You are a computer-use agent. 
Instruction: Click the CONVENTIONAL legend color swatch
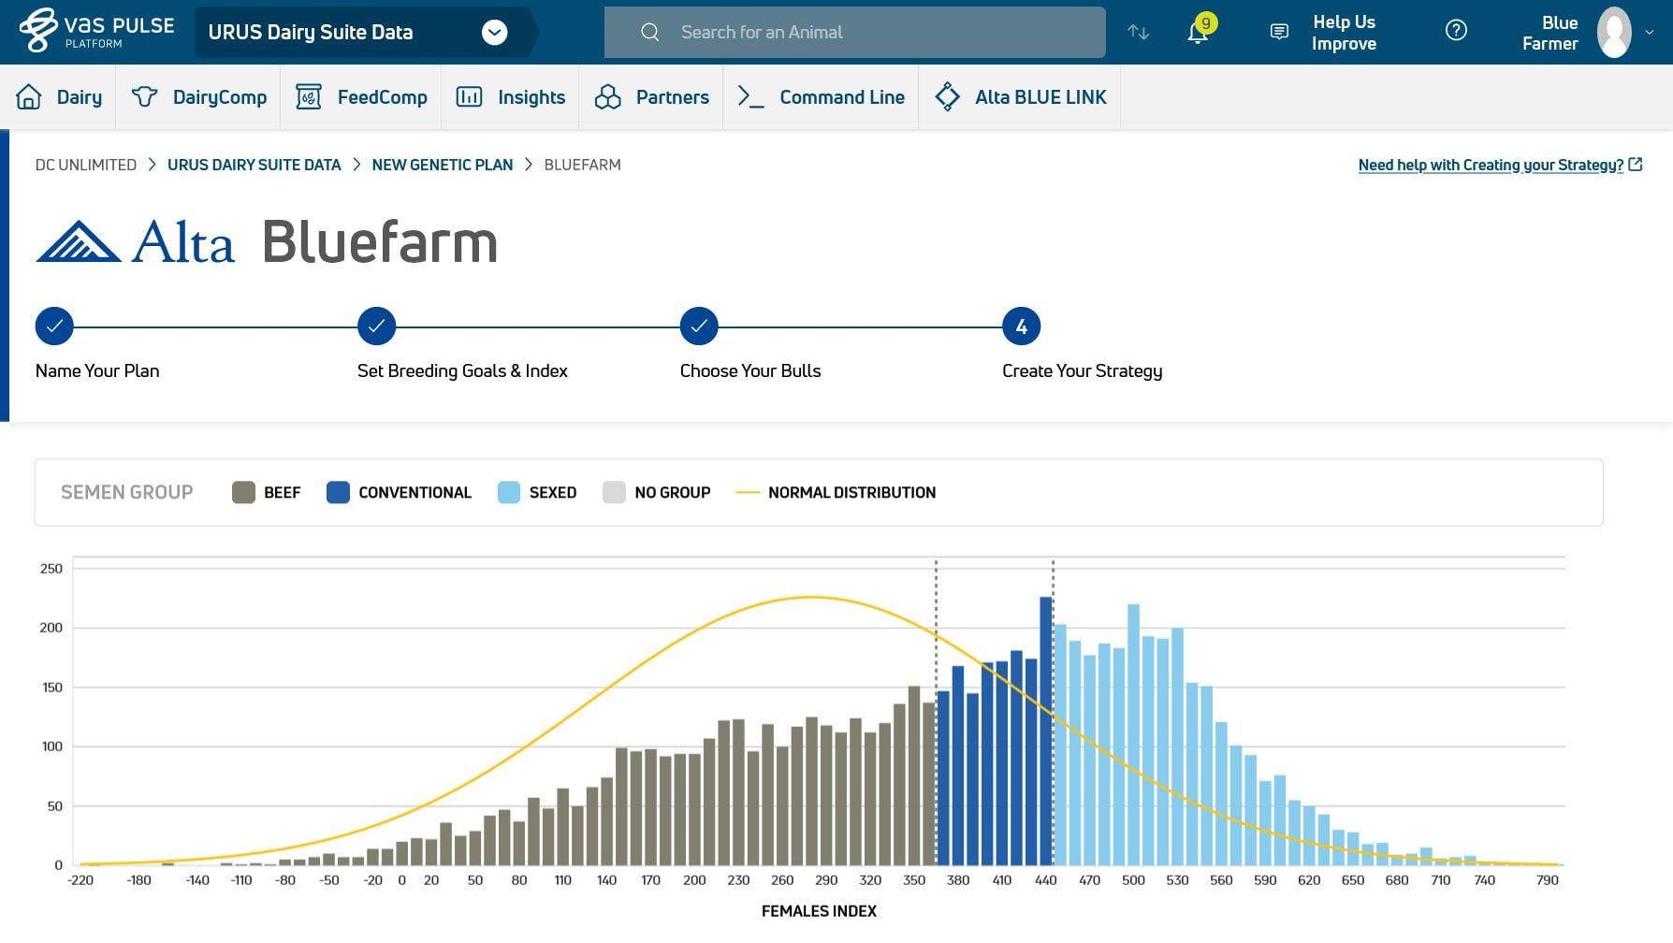(x=338, y=492)
